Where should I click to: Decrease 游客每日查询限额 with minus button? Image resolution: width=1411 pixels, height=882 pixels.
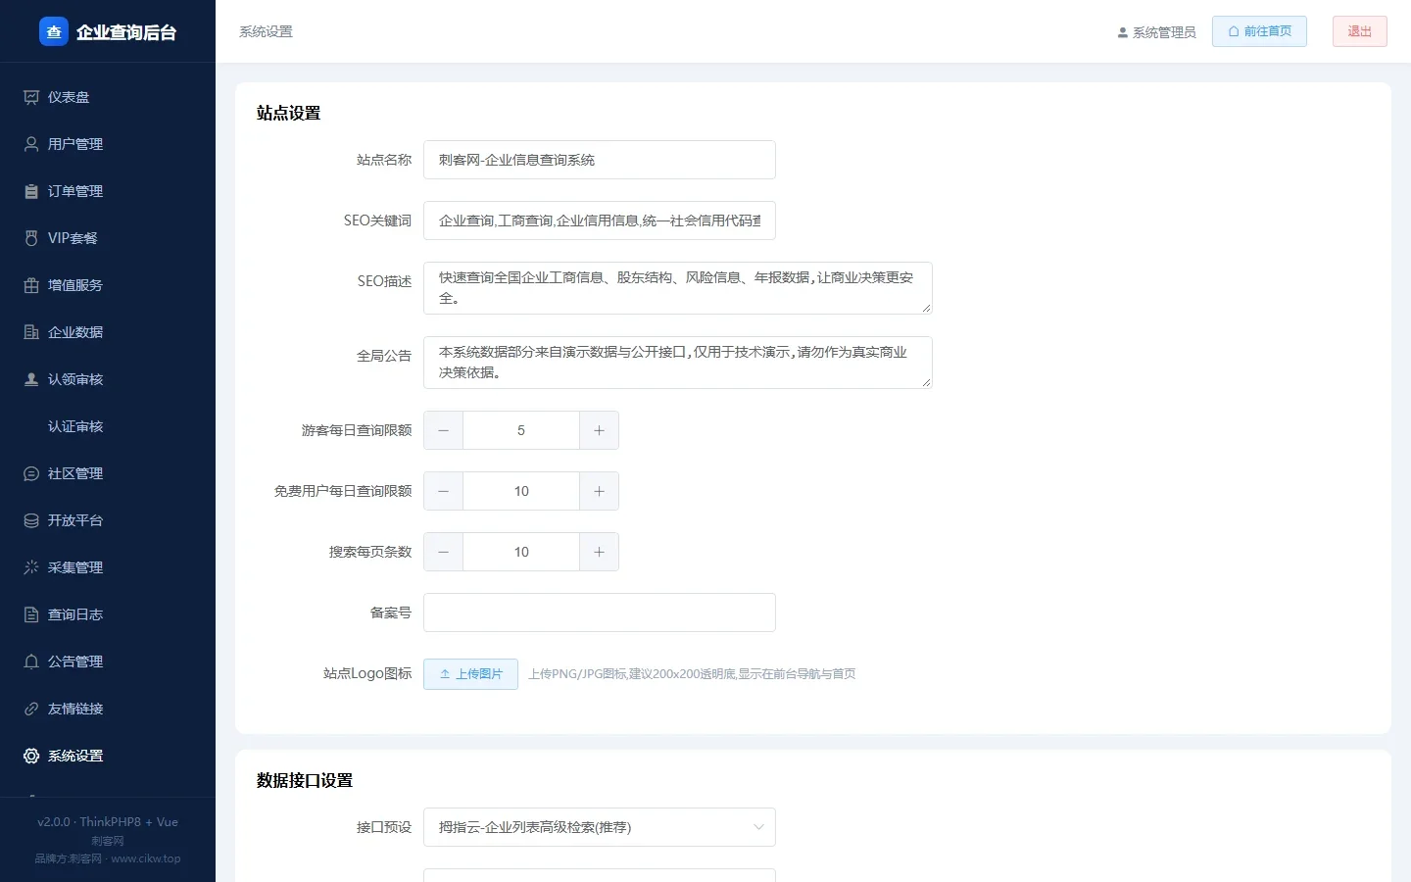(443, 430)
